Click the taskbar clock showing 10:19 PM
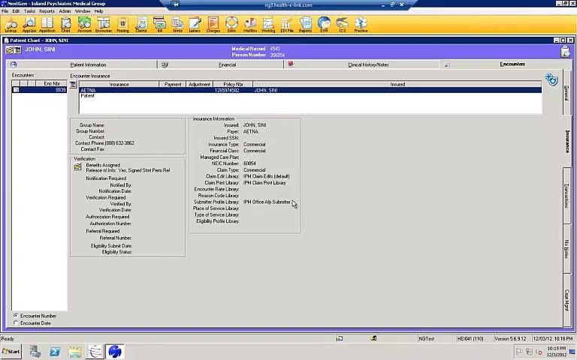Image resolution: width=577 pixels, height=360 pixels. [x=556, y=352]
